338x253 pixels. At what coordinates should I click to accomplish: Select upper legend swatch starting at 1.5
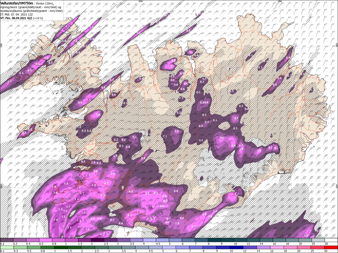click(x=84, y=240)
